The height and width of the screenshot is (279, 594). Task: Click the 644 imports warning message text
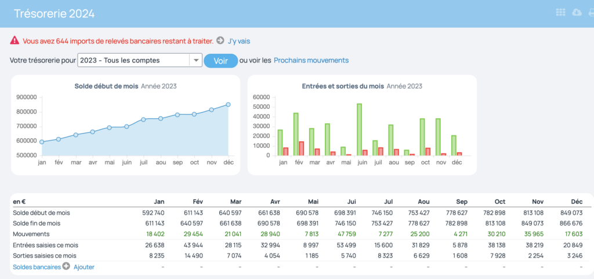click(118, 41)
